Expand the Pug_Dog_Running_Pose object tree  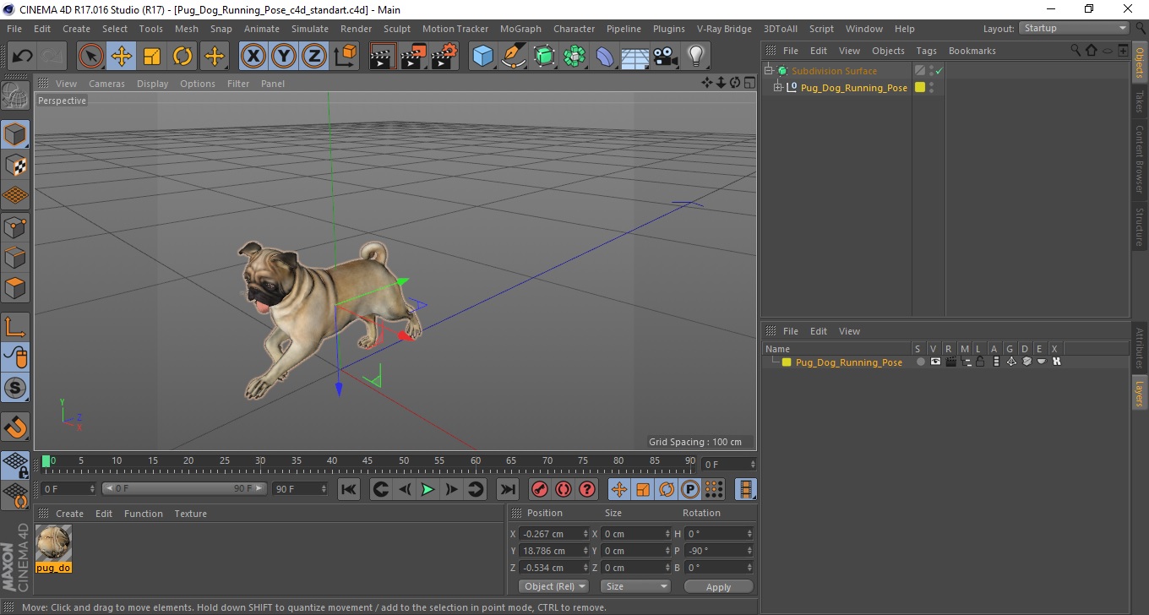778,87
